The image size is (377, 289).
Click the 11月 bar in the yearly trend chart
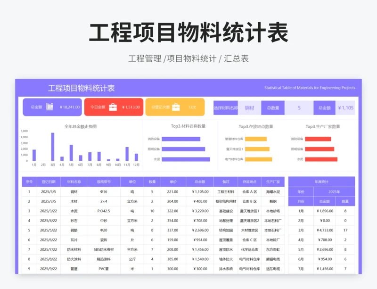pos(127,154)
